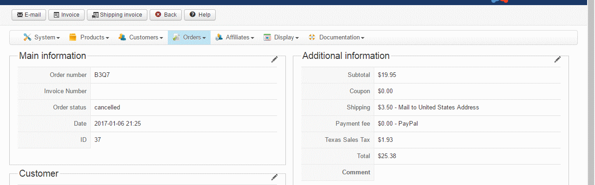Click the System wrench icon
The height and width of the screenshot is (185, 595).
pos(27,37)
